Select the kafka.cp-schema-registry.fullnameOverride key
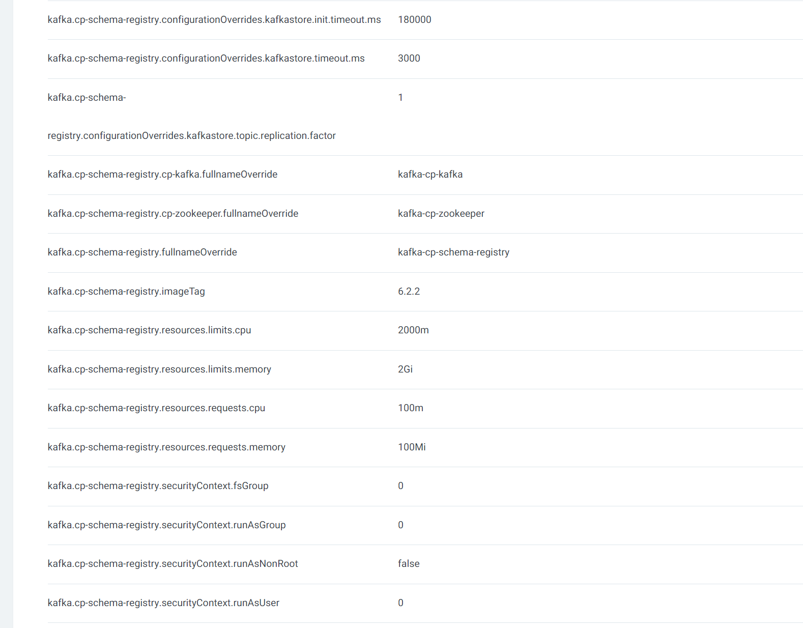The image size is (803, 628). (x=142, y=252)
